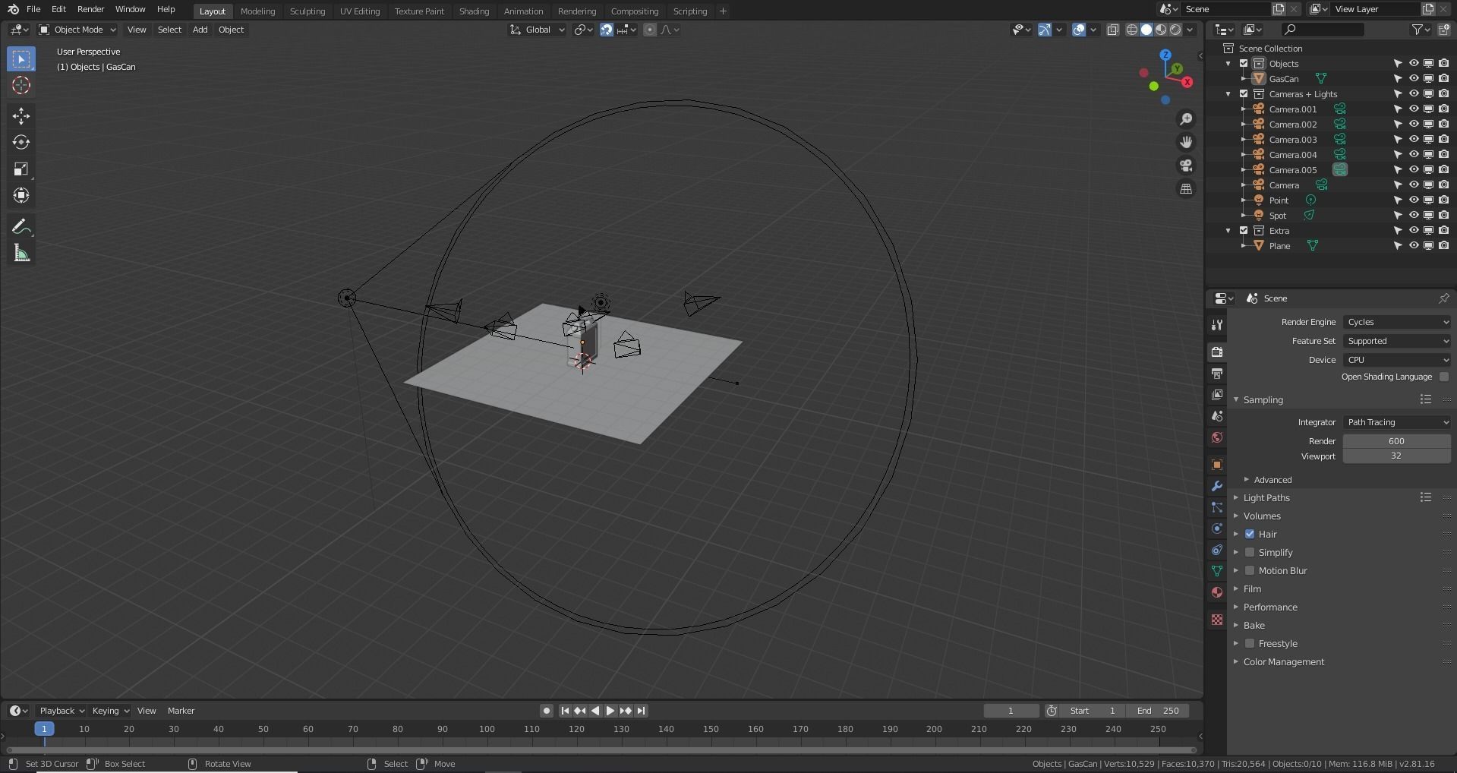Screen dimensions: 1457x773
Task: Switch to rendered viewport shading
Action: pos(1175,30)
